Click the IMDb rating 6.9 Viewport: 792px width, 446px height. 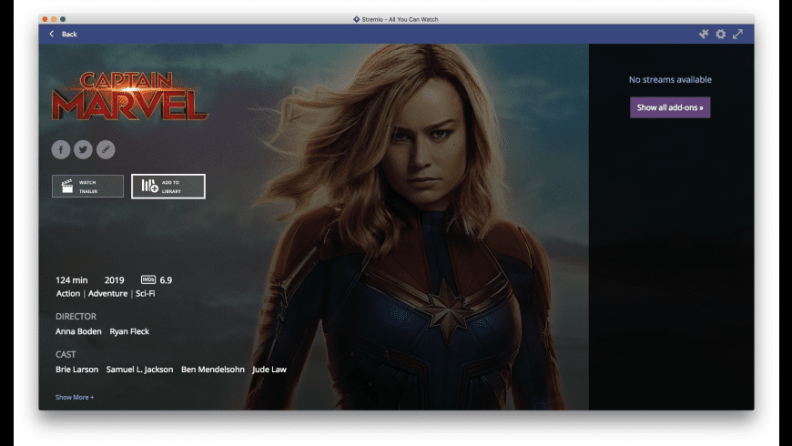[x=166, y=279]
